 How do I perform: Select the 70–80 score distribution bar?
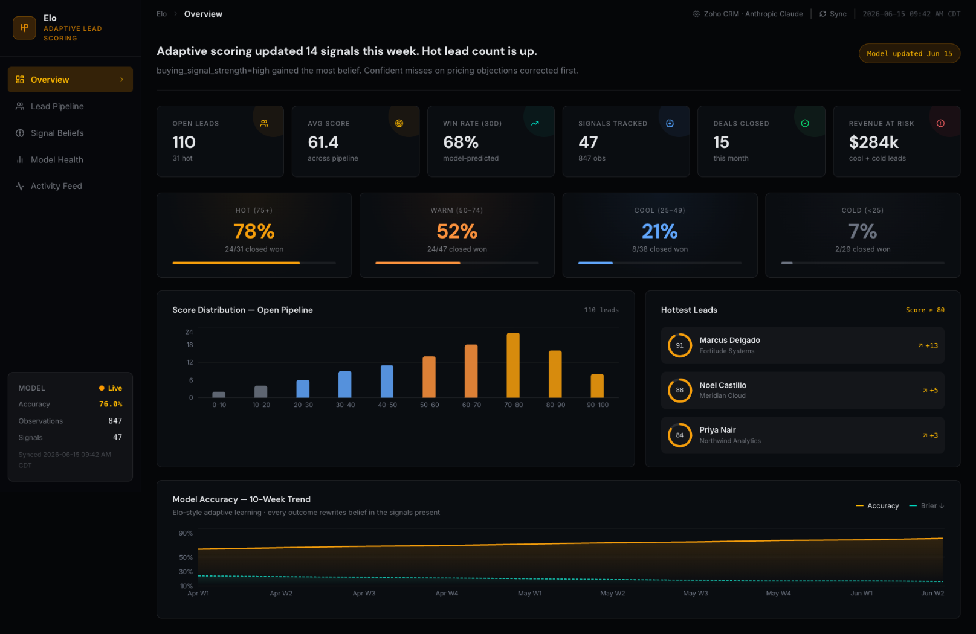point(513,365)
